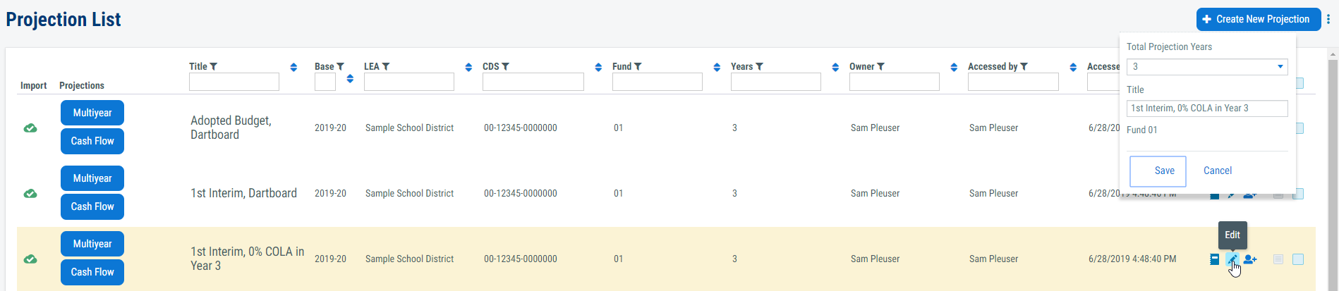Open the notes book icon in highlighted row
The width and height of the screenshot is (1339, 291).
(1214, 259)
